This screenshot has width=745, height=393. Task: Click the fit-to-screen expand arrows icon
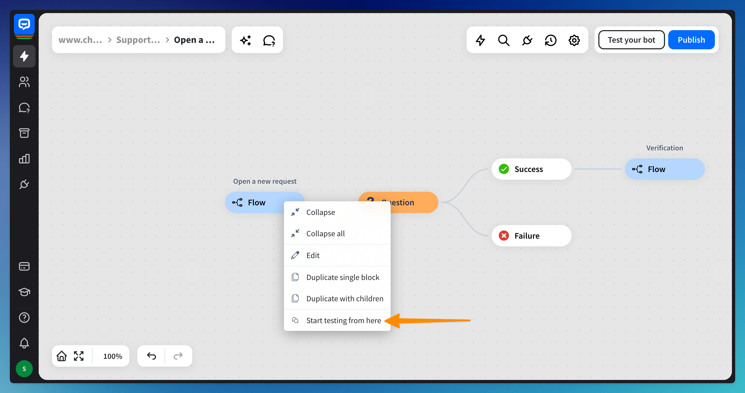click(79, 356)
